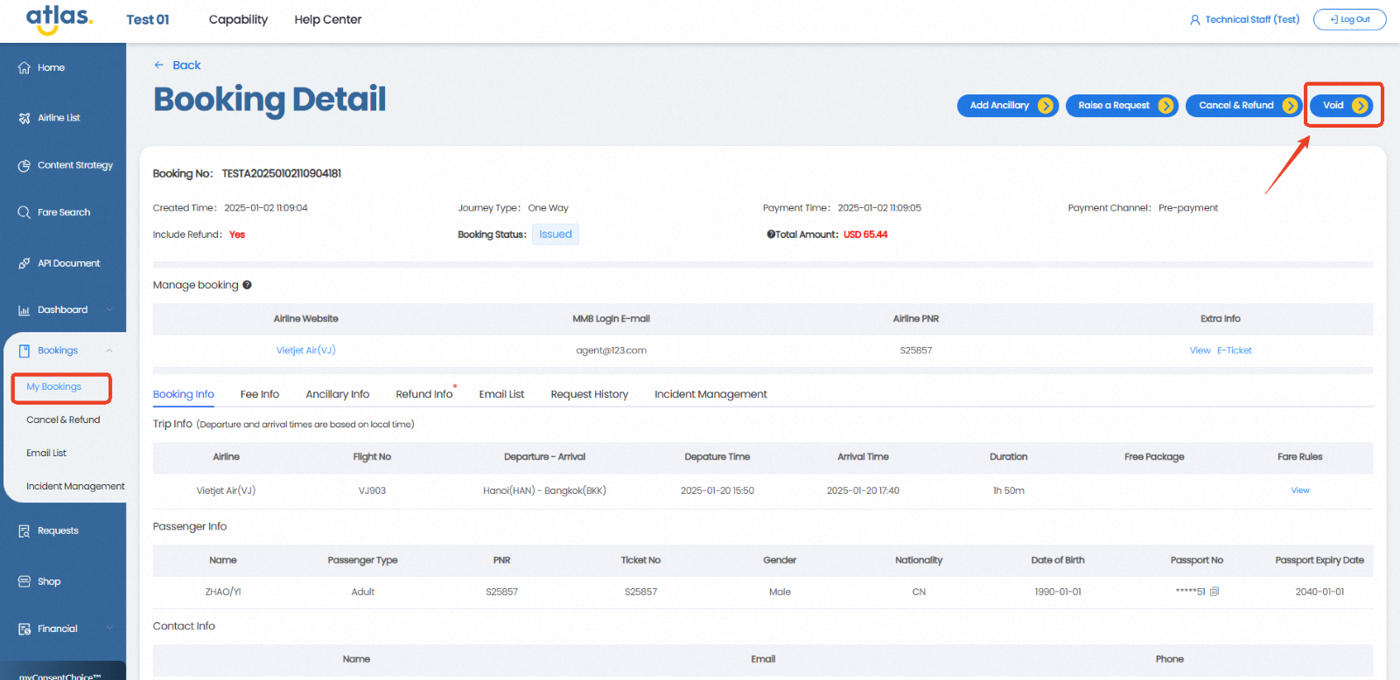Open the E-Ticket link

(x=1234, y=350)
